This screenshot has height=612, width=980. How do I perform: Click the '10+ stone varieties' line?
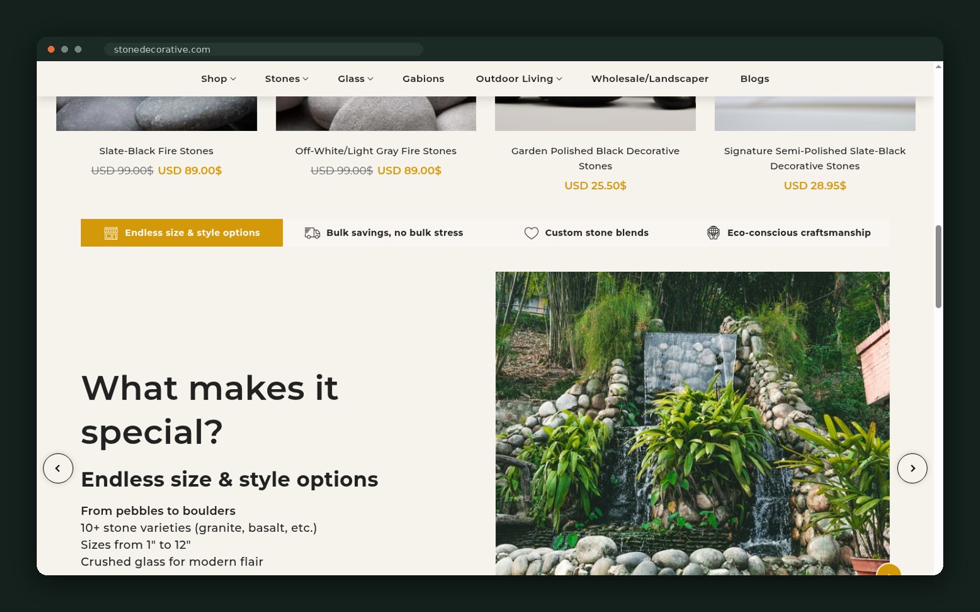click(199, 528)
